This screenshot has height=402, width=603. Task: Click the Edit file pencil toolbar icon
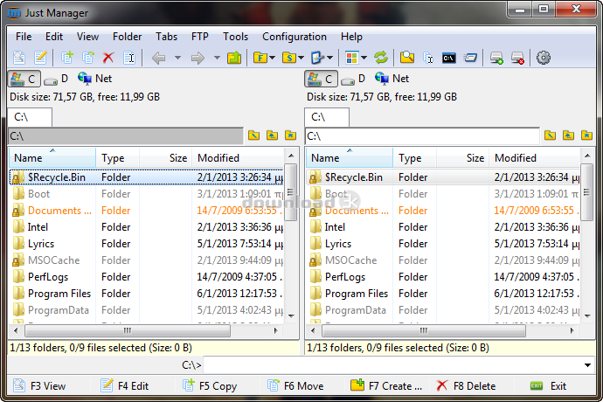click(40, 58)
